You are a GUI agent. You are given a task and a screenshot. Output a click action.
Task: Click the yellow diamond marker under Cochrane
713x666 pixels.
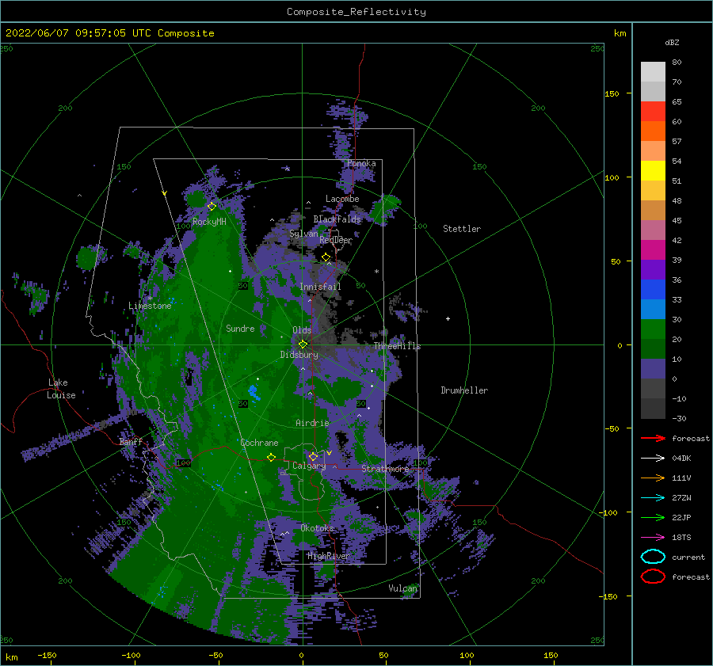[272, 457]
